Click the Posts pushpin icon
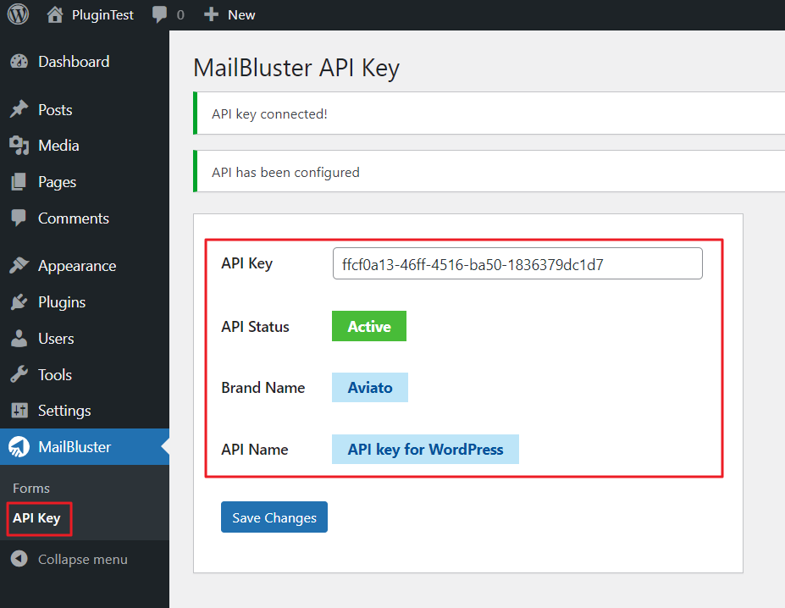785x608 pixels. [x=19, y=110]
